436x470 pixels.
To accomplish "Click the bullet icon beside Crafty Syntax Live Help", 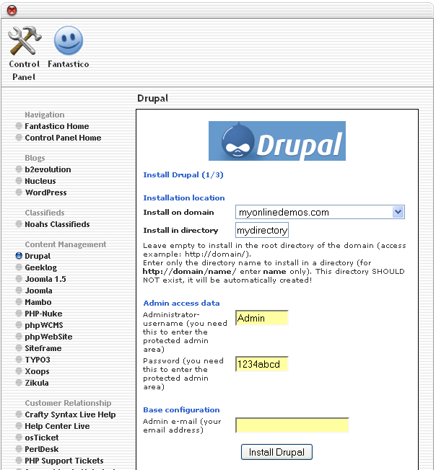I will pos(19,414).
